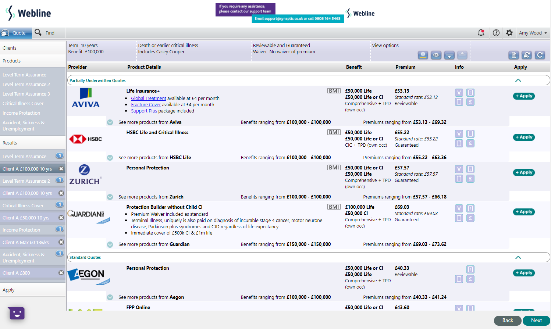Click the expand-all down arrow view icon
551x329 pixels.
pos(449,55)
